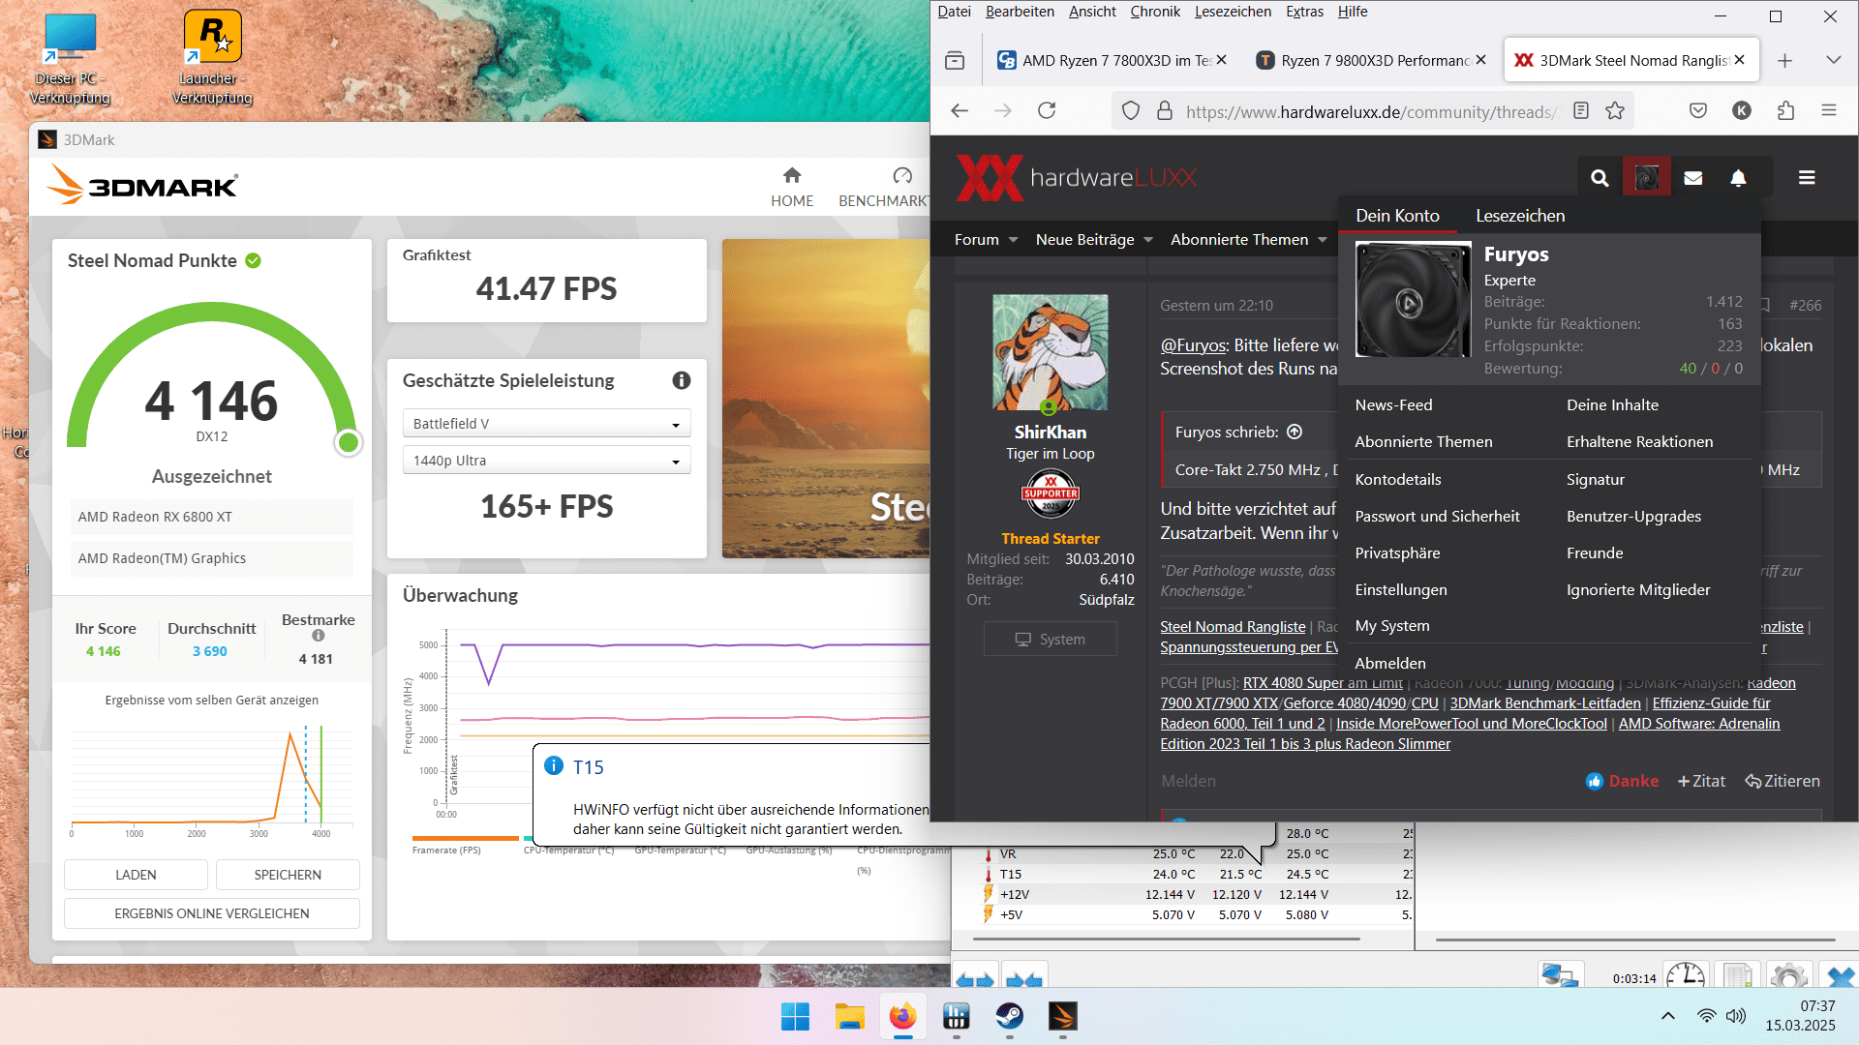The image size is (1859, 1045).
Task: Click Abmelden to log out
Action: (x=1389, y=663)
